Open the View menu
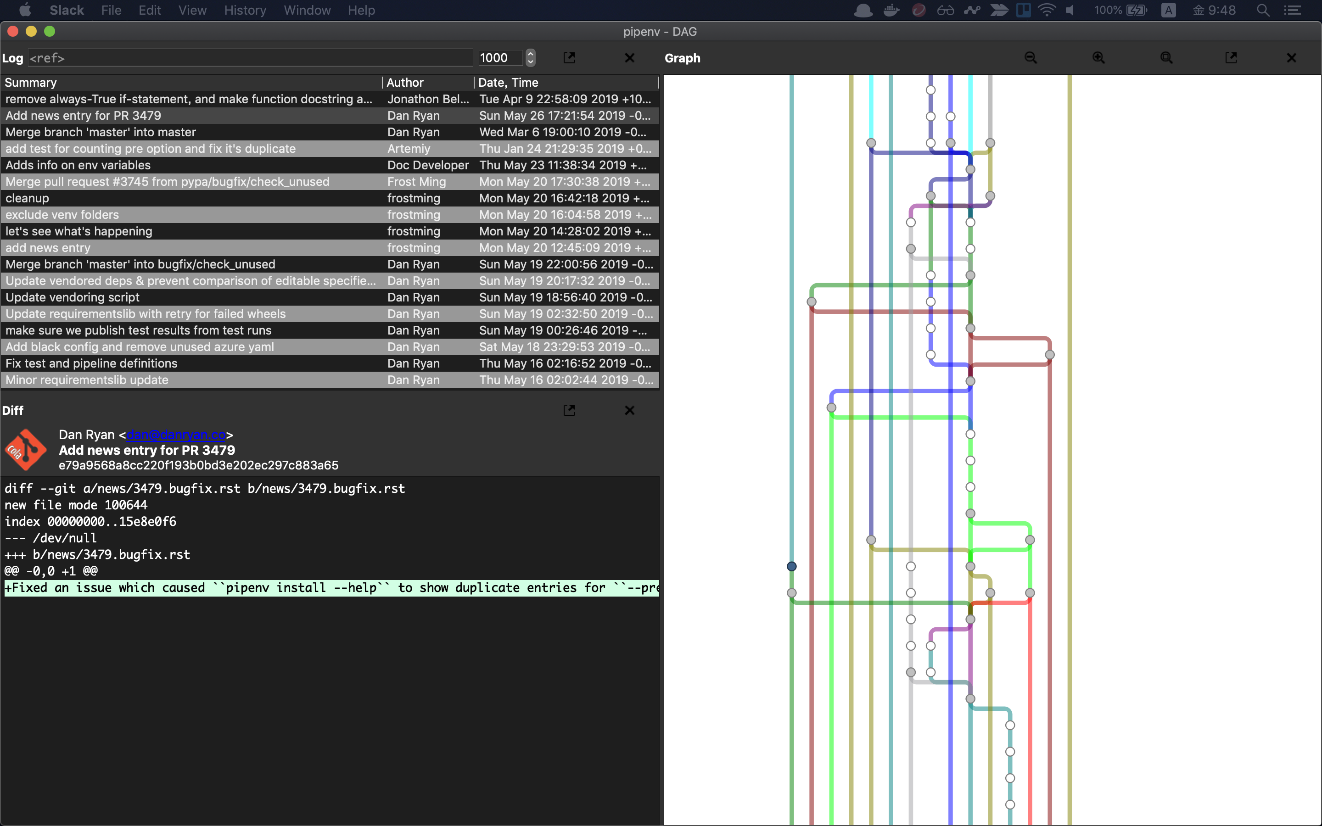Viewport: 1322px width, 826px height. coord(192,11)
